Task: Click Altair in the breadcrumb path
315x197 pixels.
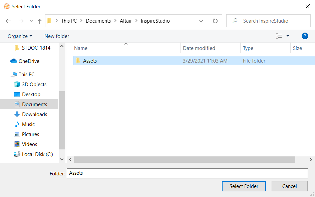Action: [126, 21]
